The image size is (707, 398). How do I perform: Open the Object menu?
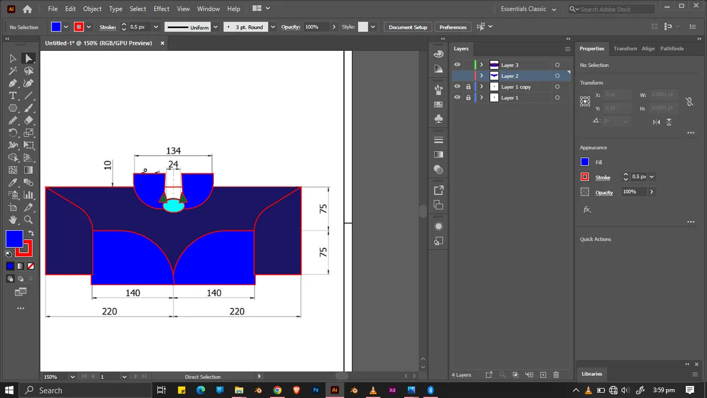pyautogui.click(x=92, y=9)
